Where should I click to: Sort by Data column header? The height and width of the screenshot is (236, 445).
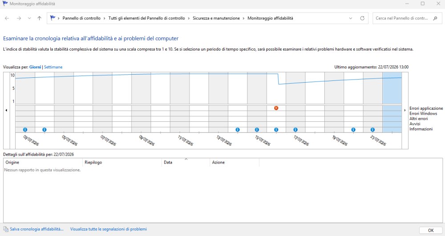(186, 162)
